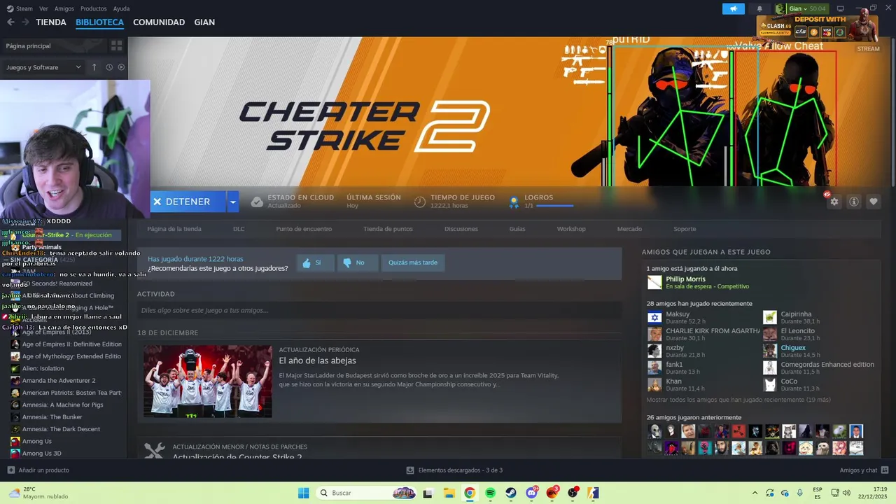The image size is (896, 504).
Task: Open the DLC tab
Action: [239, 229]
